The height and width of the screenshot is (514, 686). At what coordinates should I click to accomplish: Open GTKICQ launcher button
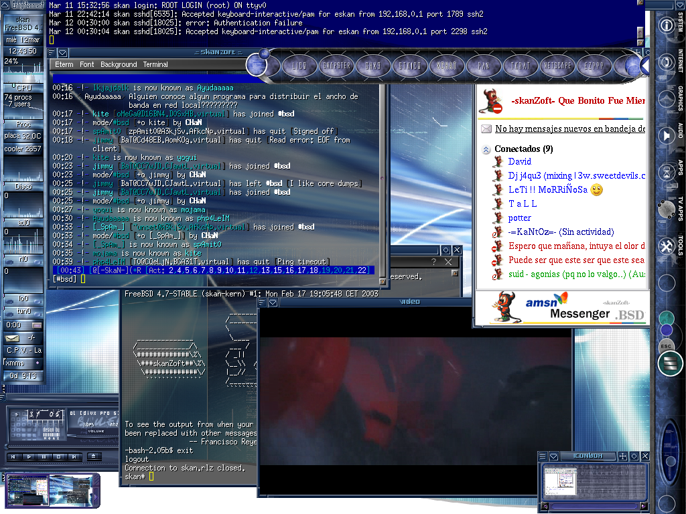(x=410, y=66)
